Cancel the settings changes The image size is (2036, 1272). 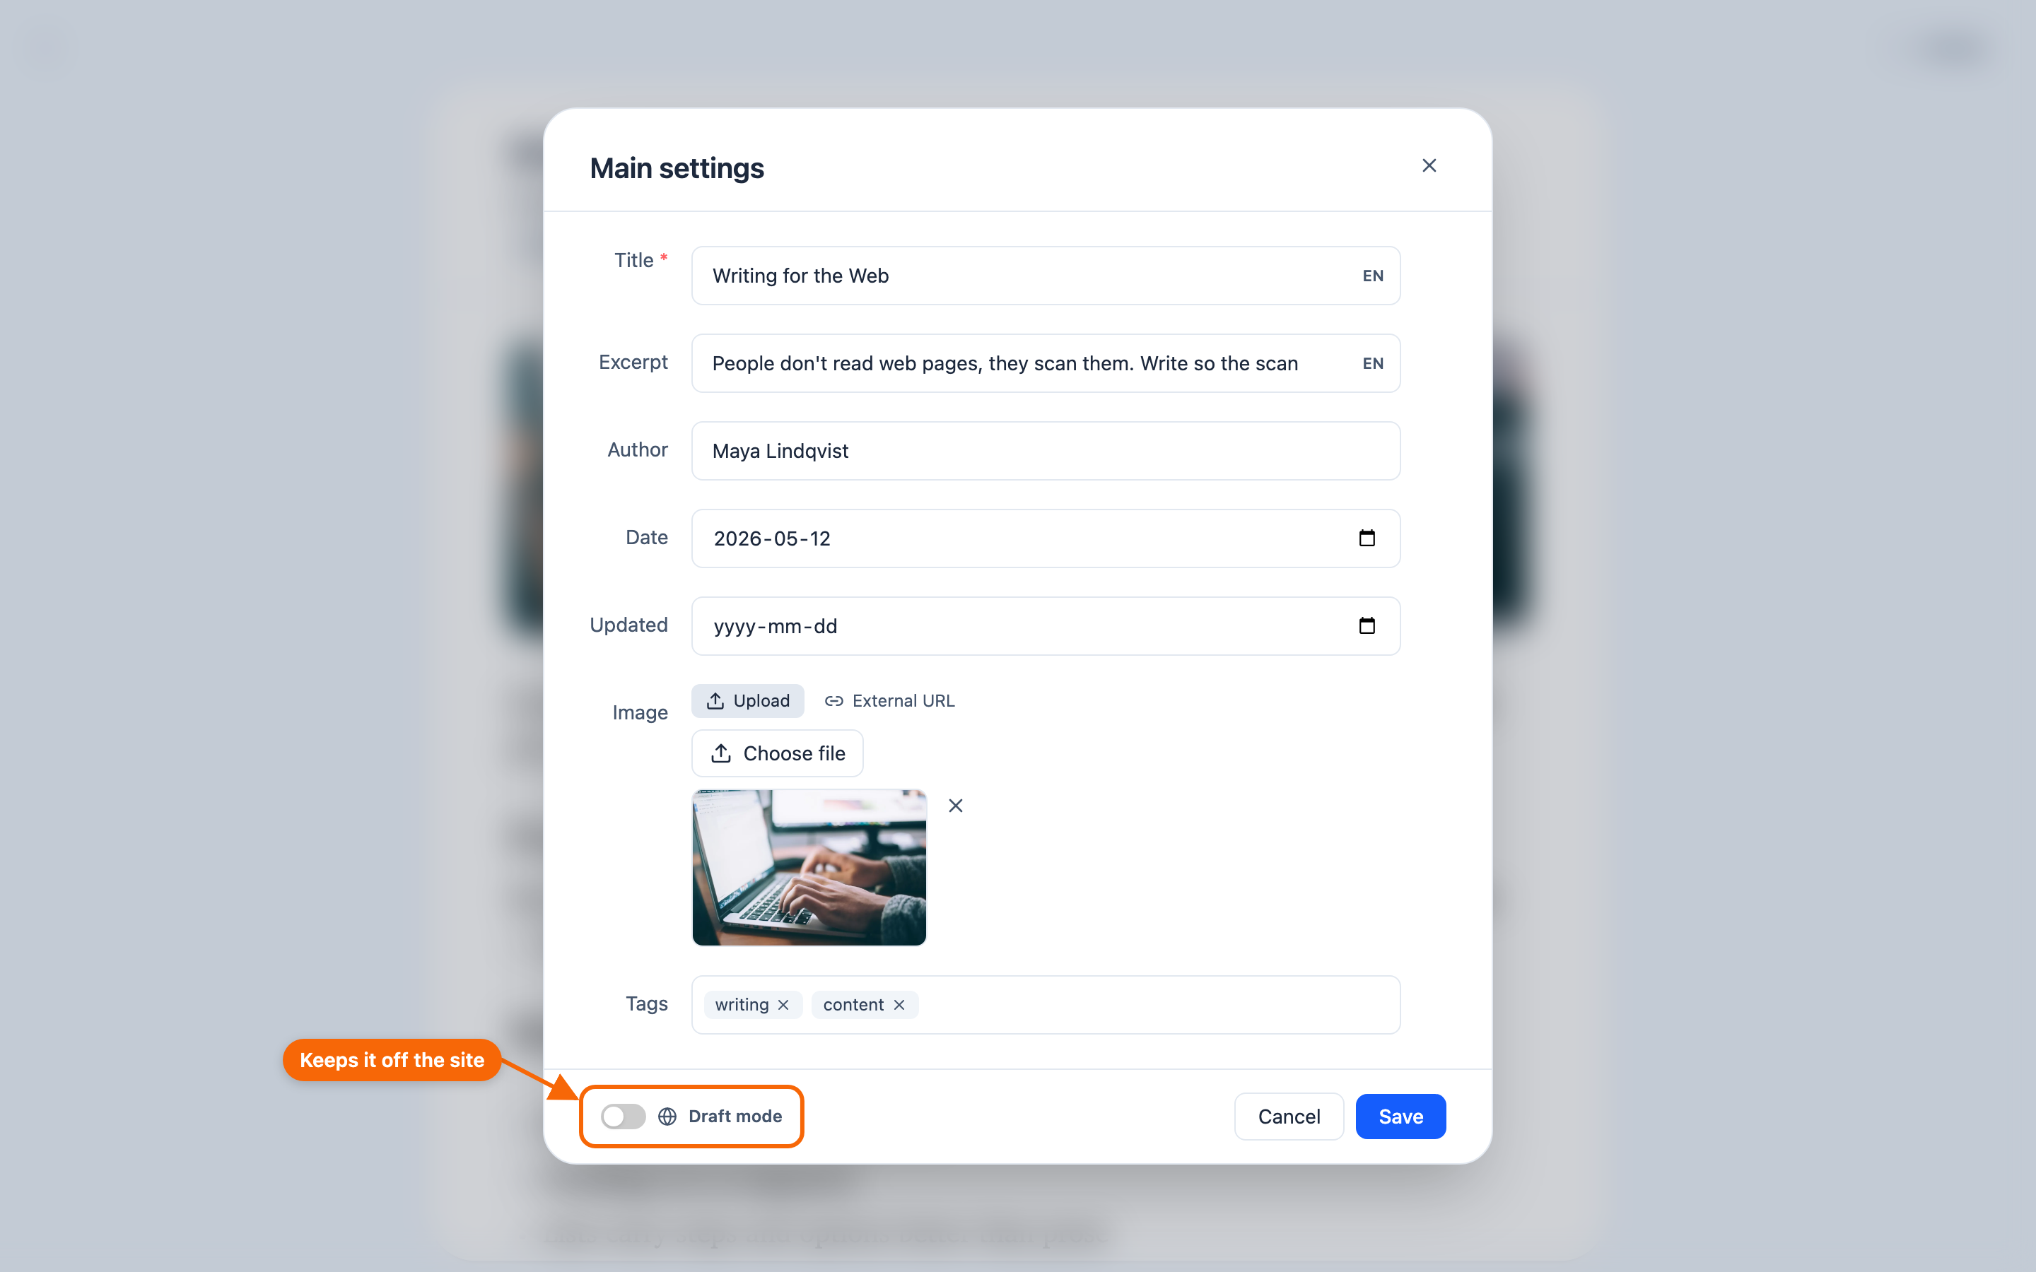[1288, 1117]
